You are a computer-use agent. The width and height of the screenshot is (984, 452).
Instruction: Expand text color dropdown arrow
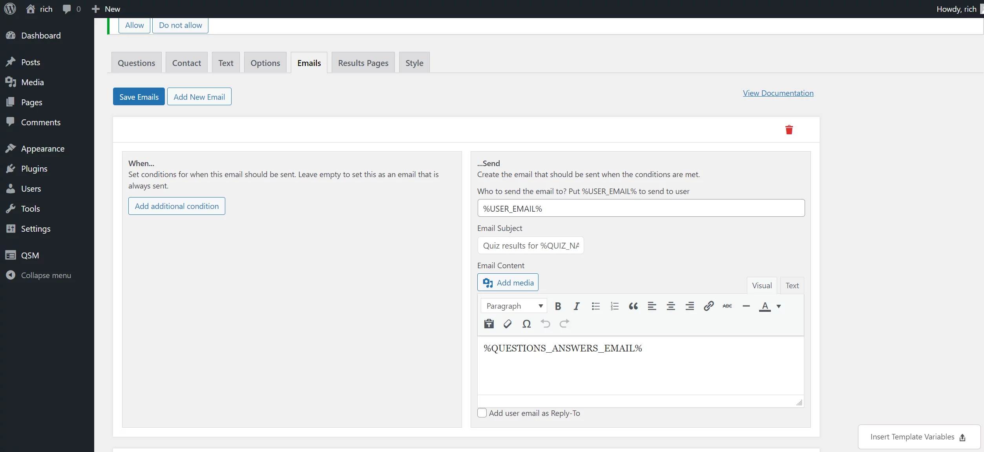(779, 306)
